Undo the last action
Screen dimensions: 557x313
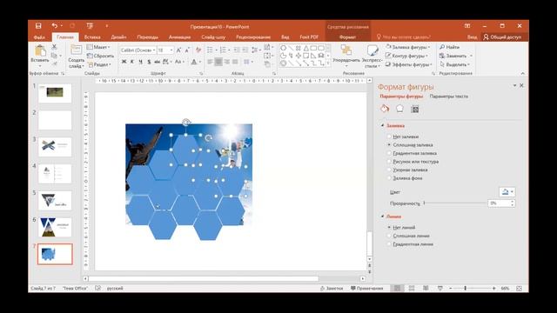pyautogui.click(x=54, y=26)
